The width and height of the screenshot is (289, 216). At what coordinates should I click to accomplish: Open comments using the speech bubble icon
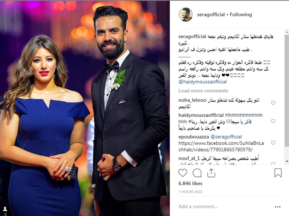(x=197, y=173)
